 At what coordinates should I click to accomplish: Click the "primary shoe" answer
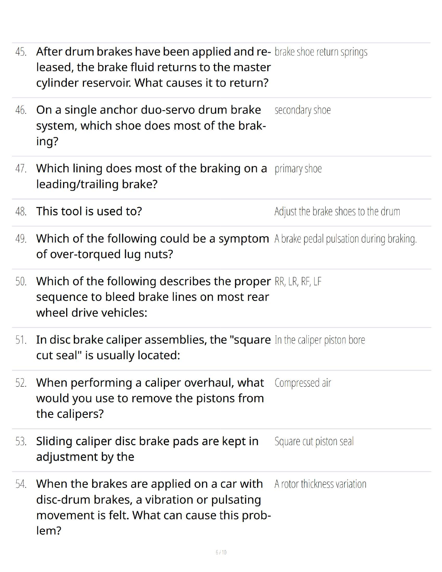(298, 169)
